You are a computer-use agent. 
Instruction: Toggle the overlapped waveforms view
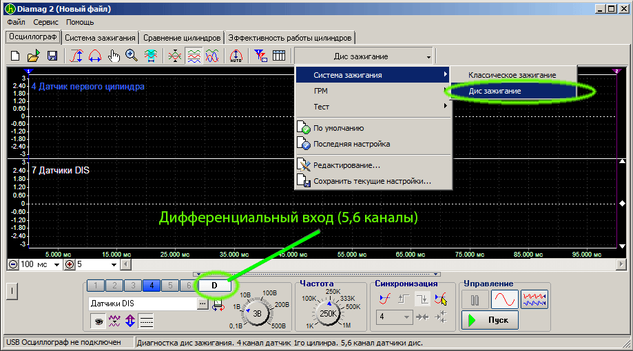pos(212,56)
